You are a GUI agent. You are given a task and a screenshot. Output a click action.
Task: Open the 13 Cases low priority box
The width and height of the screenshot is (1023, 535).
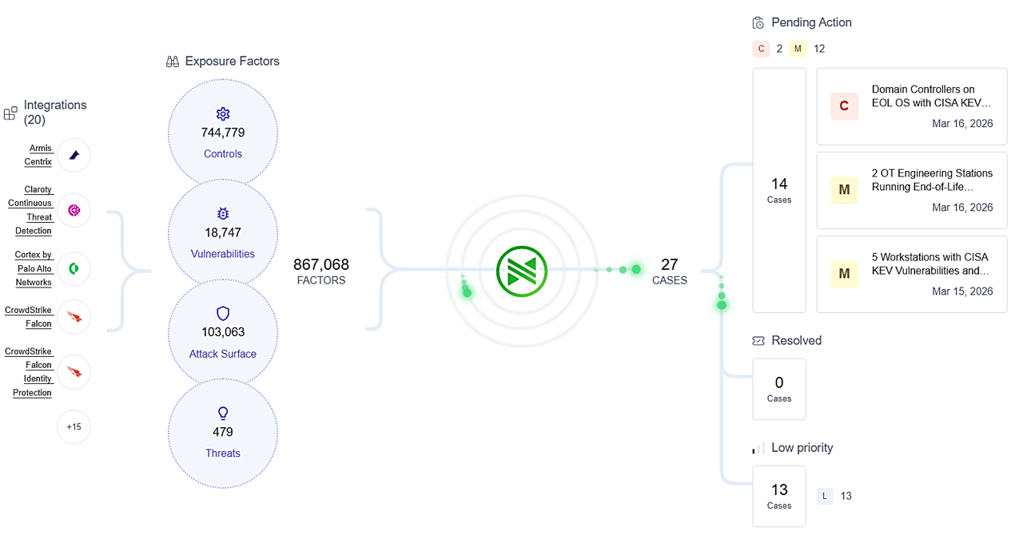point(779,496)
